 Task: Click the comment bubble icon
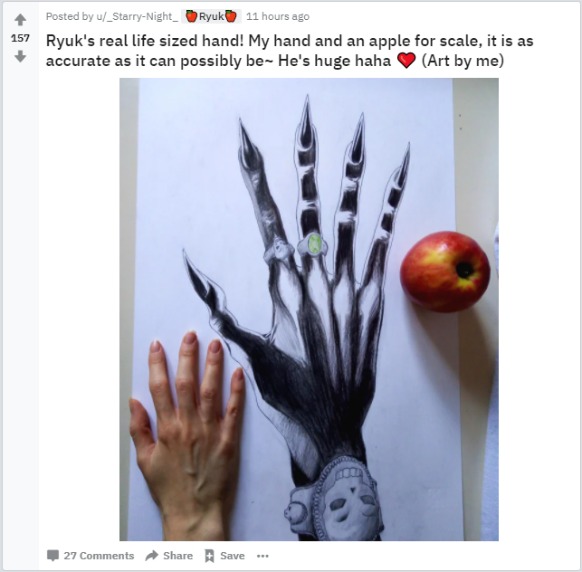click(52, 556)
